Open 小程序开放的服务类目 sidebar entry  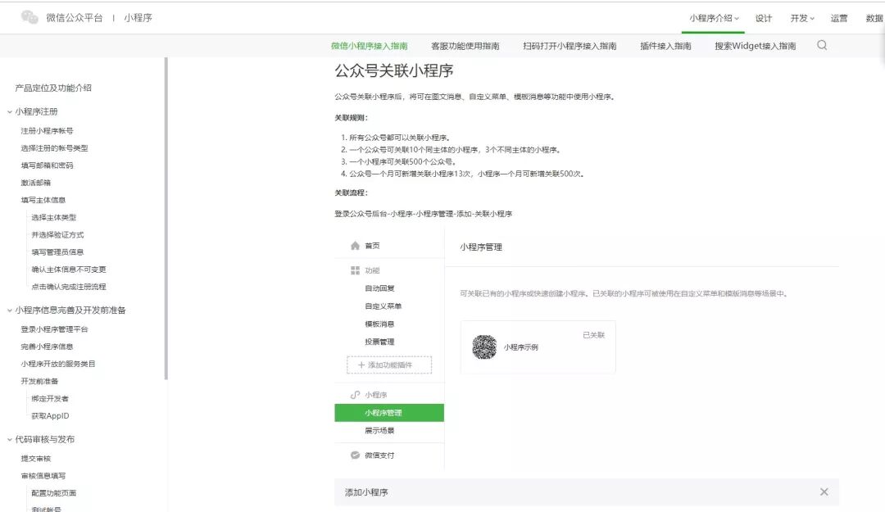tap(58, 364)
